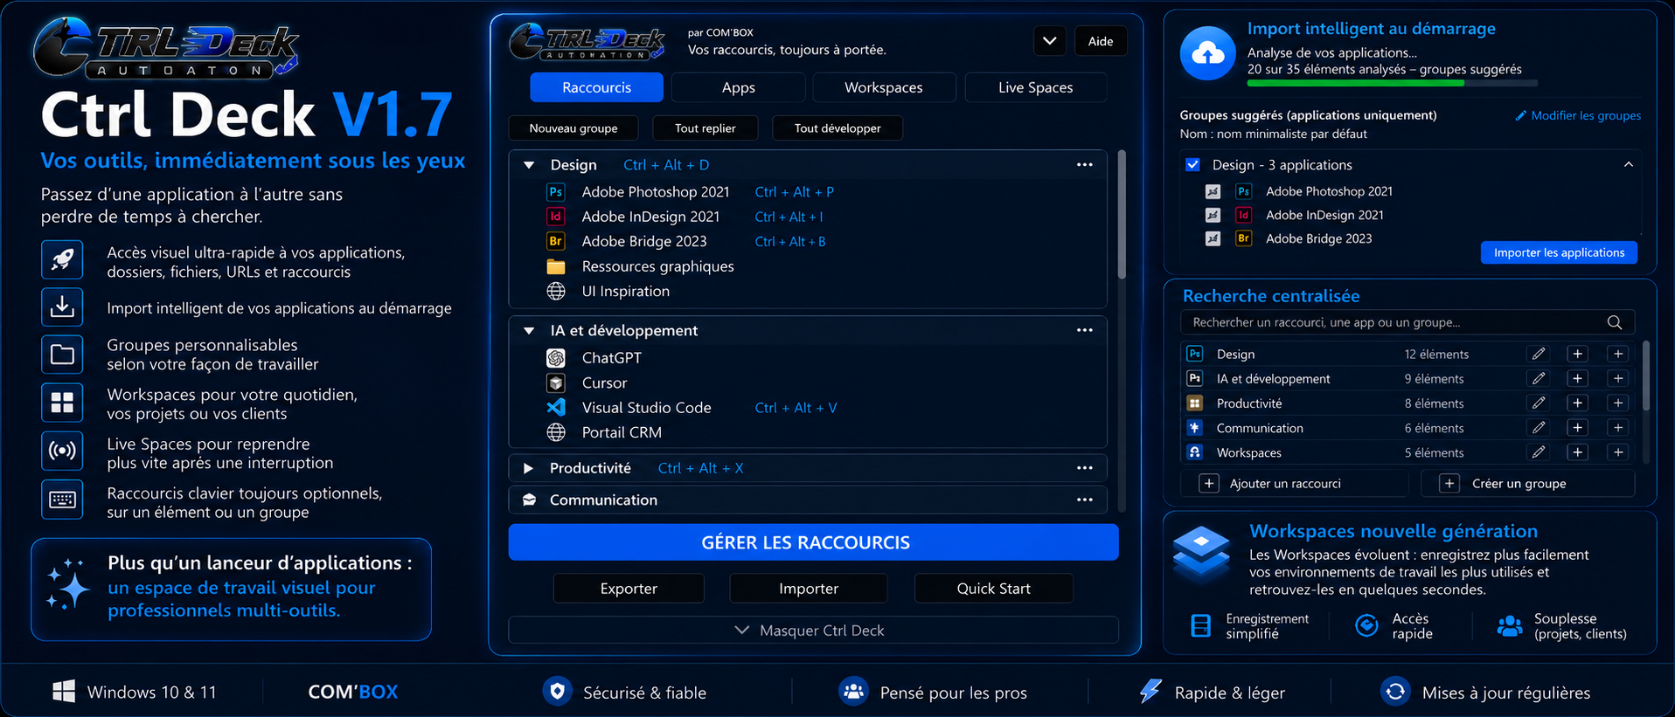
Task: Click the Accès rapide icon
Action: (x=1366, y=625)
